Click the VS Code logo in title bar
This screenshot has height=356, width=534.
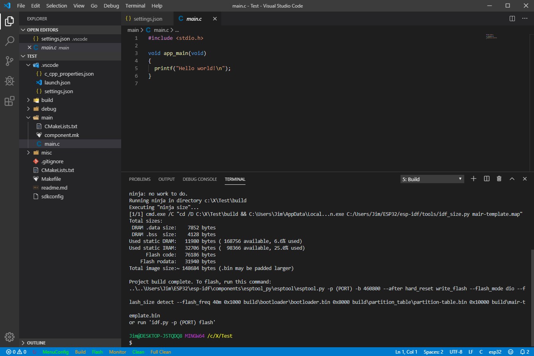(x=7, y=6)
